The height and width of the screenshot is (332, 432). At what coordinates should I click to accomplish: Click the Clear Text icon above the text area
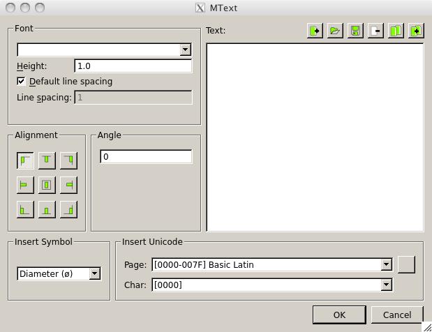tap(315, 31)
